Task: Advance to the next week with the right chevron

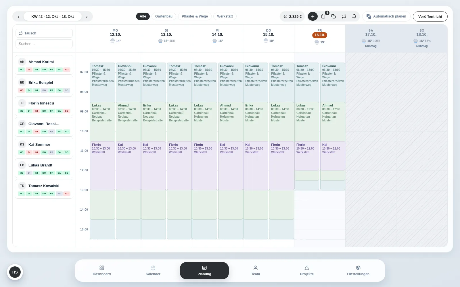Action: point(87,16)
